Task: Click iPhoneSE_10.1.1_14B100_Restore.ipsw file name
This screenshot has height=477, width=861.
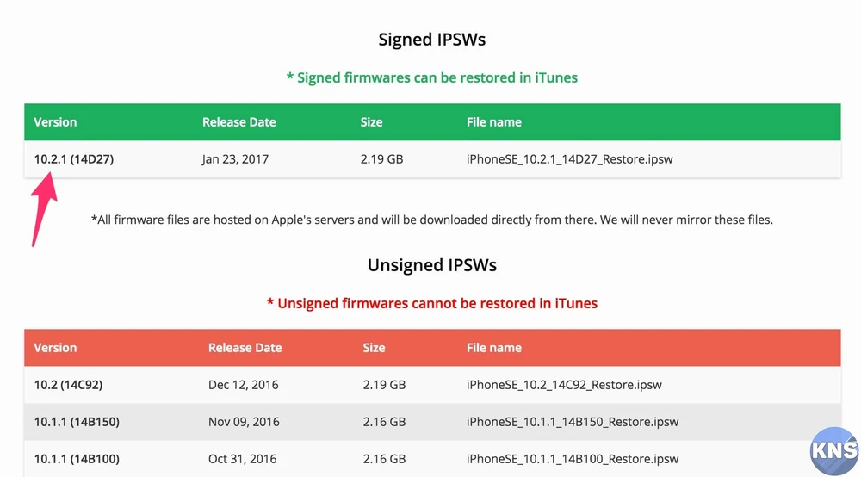Action: [x=573, y=459]
